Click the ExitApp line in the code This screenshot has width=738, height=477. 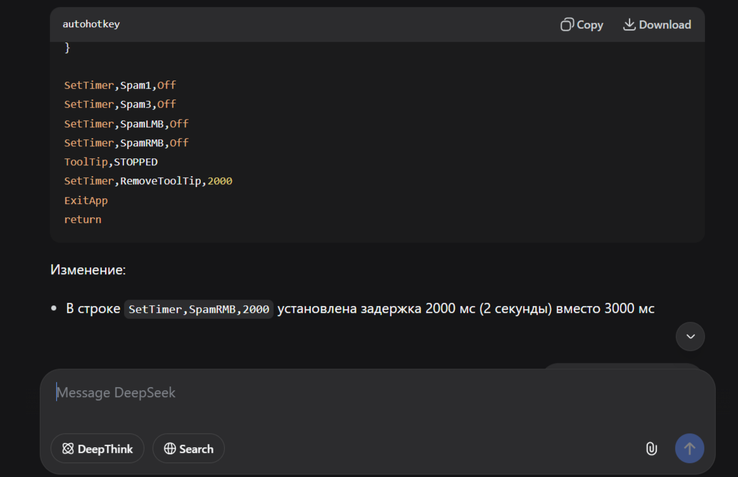[86, 200]
